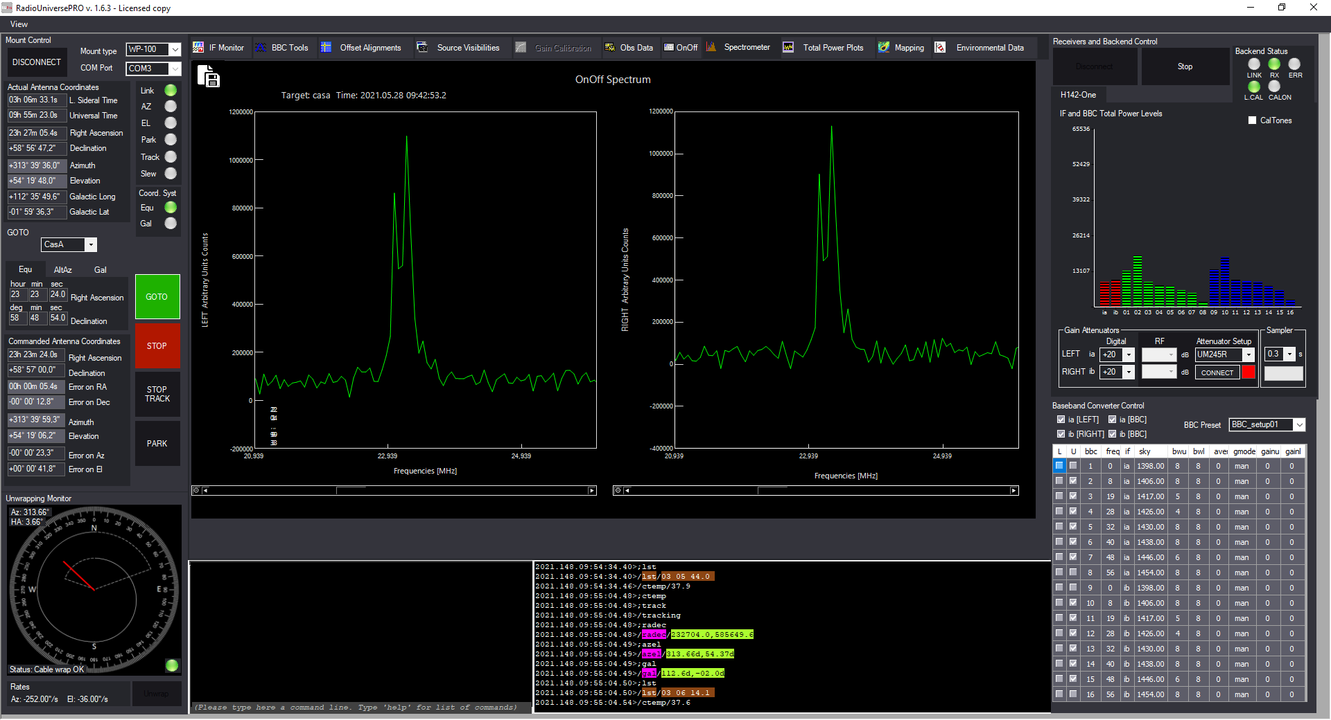The width and height of the screenshot is (1331, 720).
Task: Click the Mapping icon
Action: [x=884, y=47]
